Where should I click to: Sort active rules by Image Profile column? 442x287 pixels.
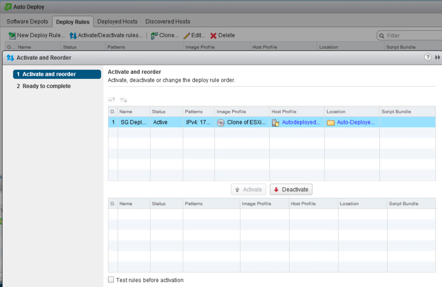pyautogui.click(x=242, y=112)
